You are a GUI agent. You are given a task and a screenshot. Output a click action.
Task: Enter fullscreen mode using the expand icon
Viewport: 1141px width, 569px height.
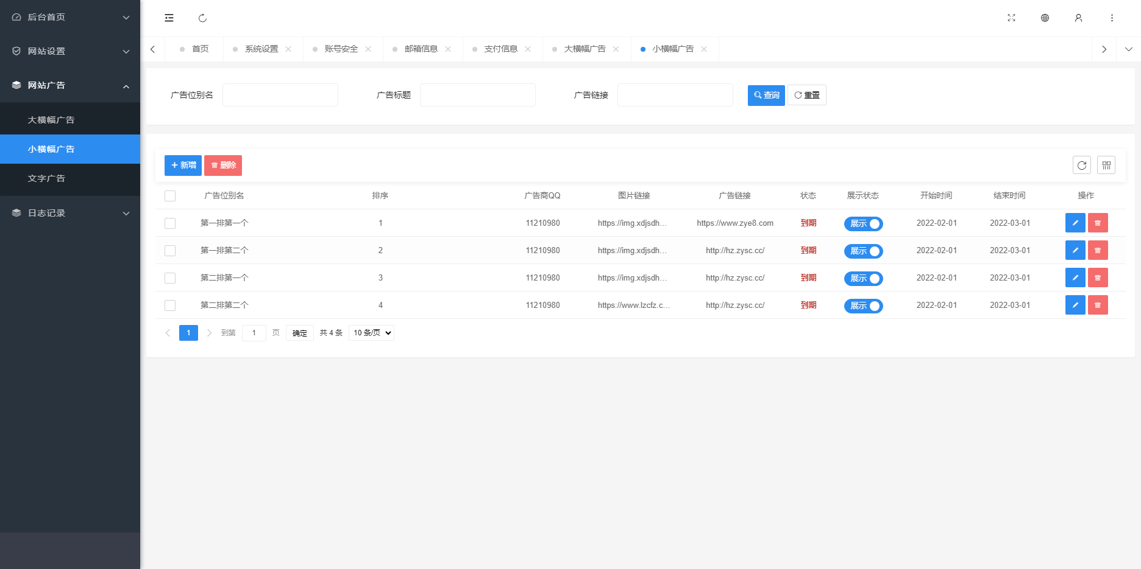click(x=1011, y=18)
